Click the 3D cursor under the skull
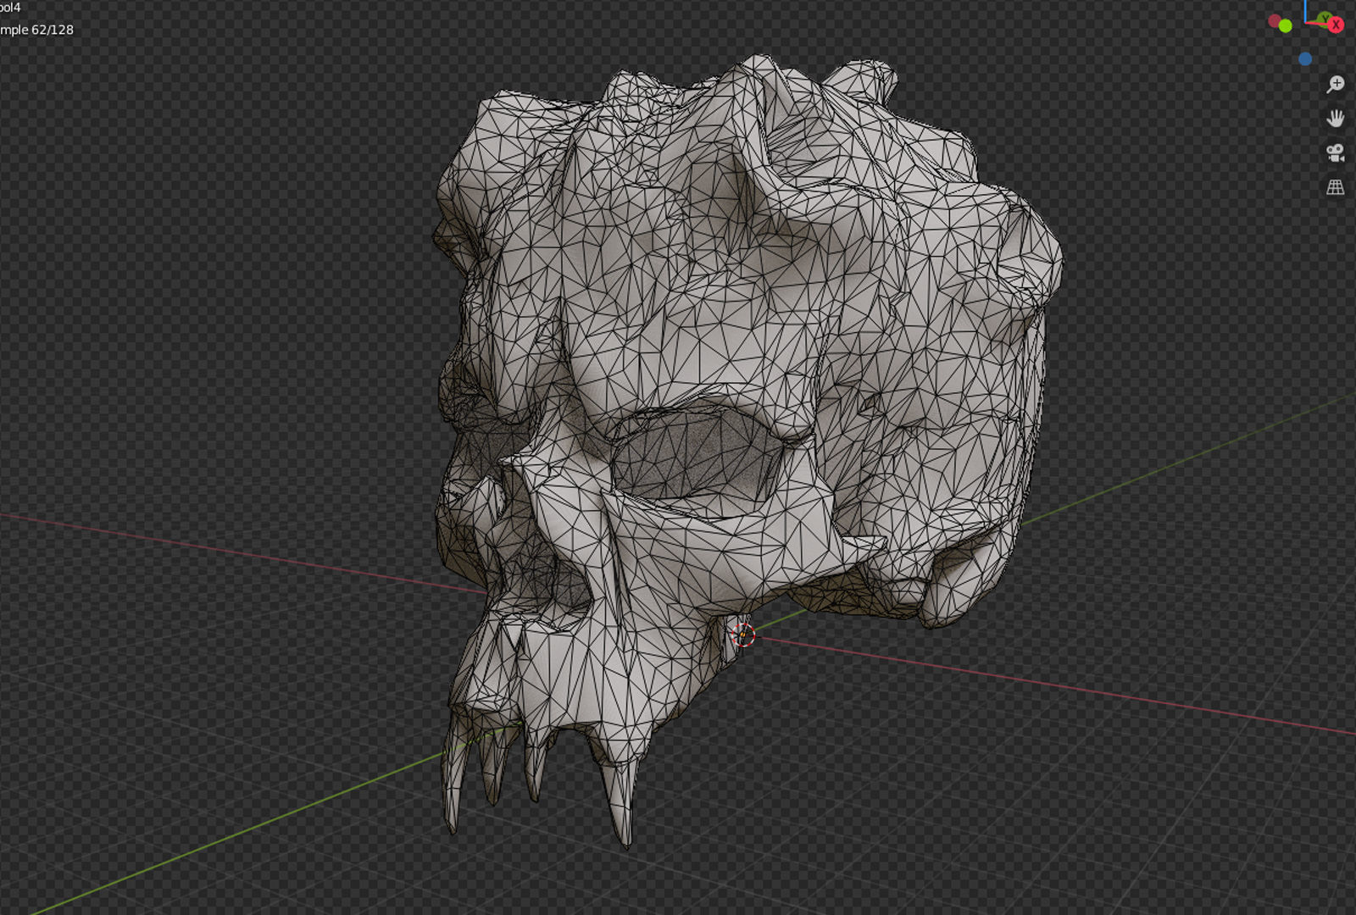 pyautogui.click(x=743, y=635)
